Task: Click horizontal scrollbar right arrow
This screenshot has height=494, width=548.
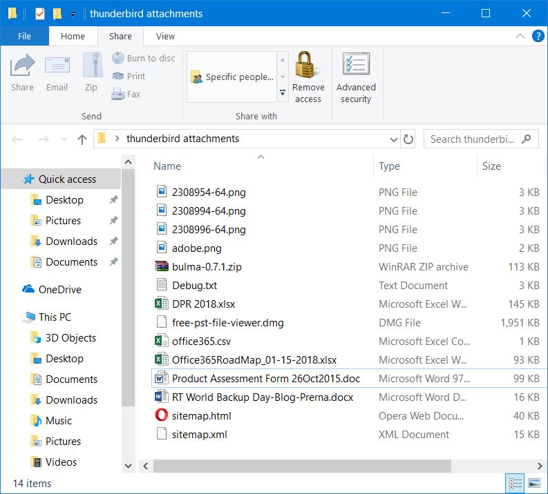Action: (x=540, y=466)
